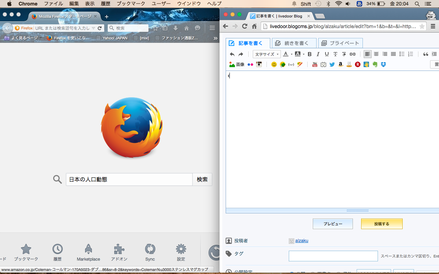Open the paint palette drawing tool

click(x=300, y=64)
